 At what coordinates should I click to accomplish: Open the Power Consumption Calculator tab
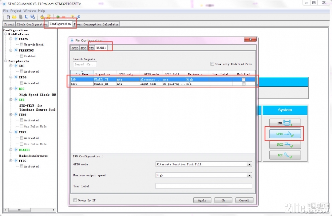click(96, 24)
